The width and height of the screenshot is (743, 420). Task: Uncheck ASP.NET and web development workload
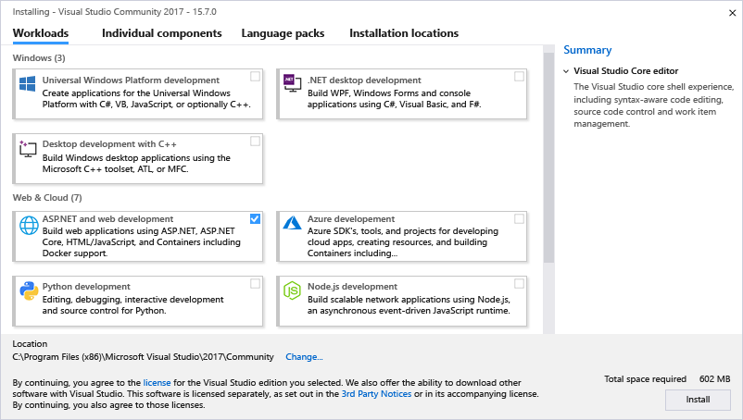coord(255,219)
